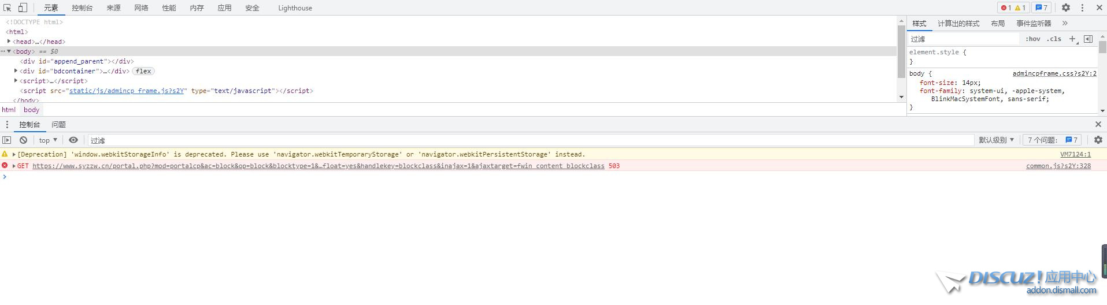Open the 默认级别 log level dropdown
1107x305 pixels.
[996, 140]
